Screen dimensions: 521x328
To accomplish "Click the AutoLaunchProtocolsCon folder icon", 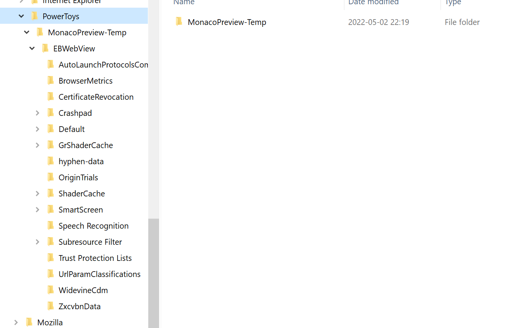I will coord(51,64).
